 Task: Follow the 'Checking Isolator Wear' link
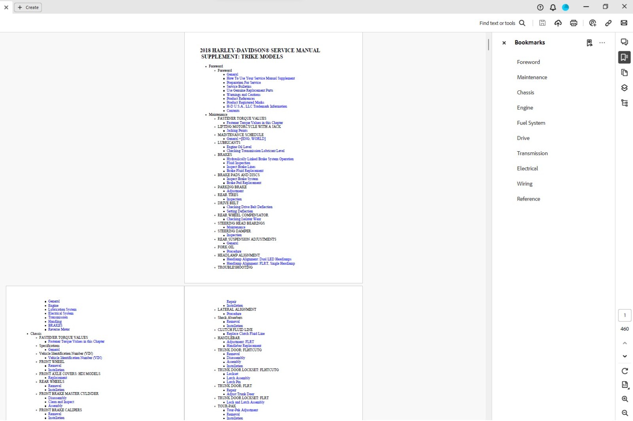point(244,219)
